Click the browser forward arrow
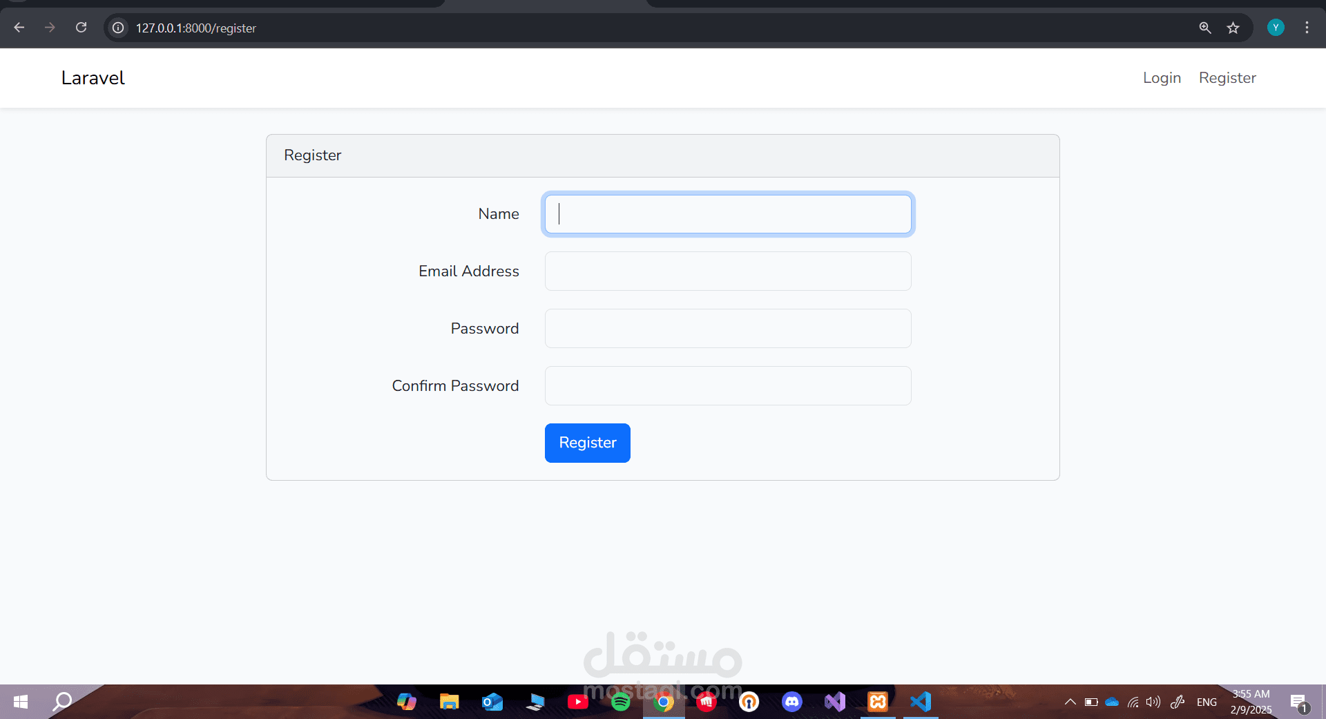Screen dimensions: 1326x719 [x=50, y=28]
